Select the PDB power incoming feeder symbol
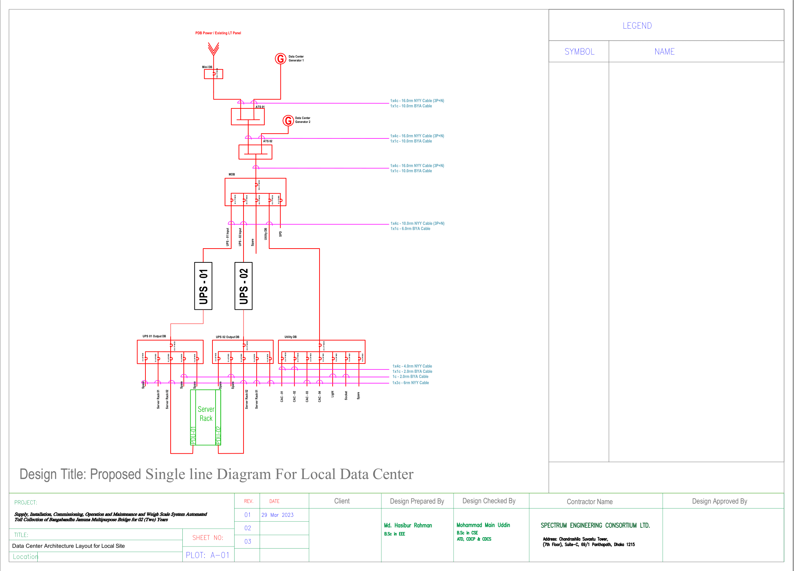Screen dimensions: 808x571 point(213,49)
